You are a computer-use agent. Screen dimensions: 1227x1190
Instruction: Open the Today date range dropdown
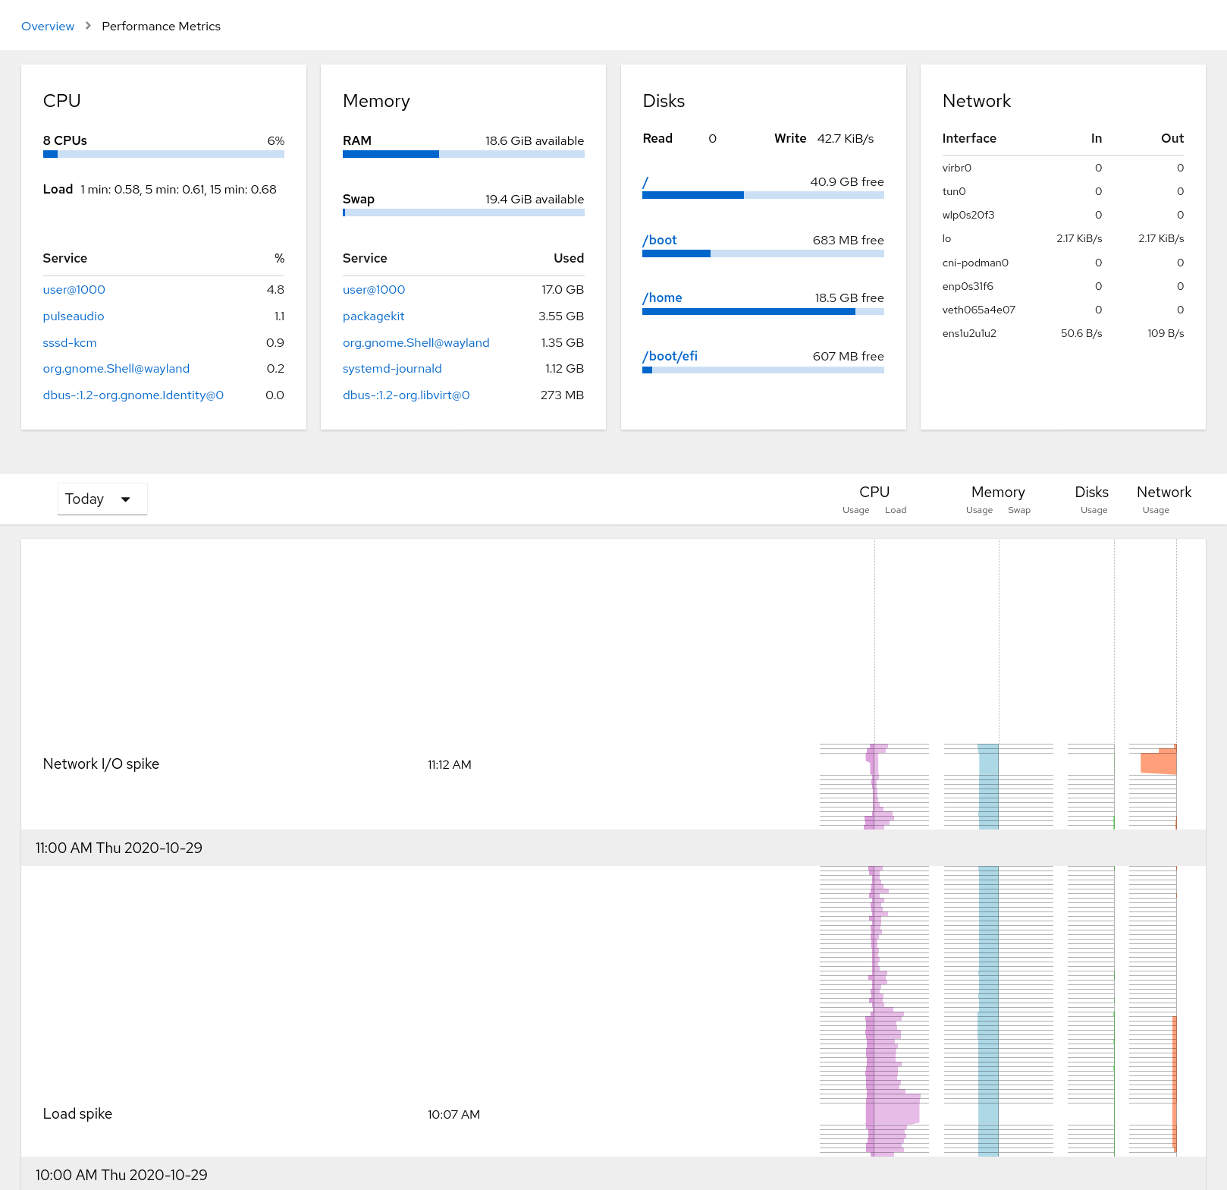(102, 499)
